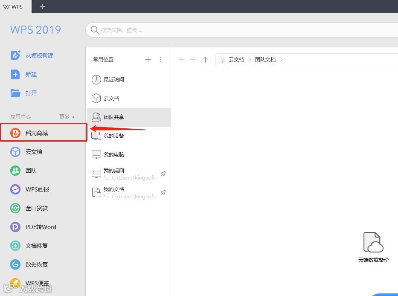
Task: Click the WPS 2019 logo text
Action: [x=35, y=30]
